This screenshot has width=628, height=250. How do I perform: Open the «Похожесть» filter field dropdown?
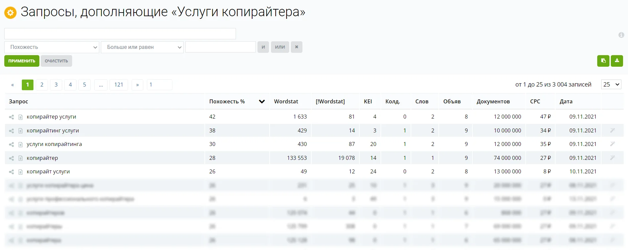[x=52, y=47]
